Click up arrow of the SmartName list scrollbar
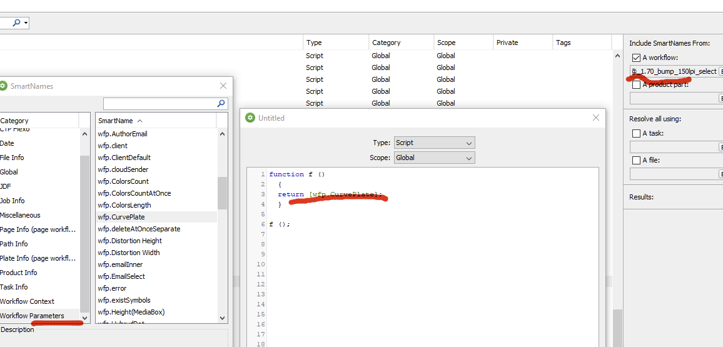This screenshot has height=347, width=723. pos(222,134)
